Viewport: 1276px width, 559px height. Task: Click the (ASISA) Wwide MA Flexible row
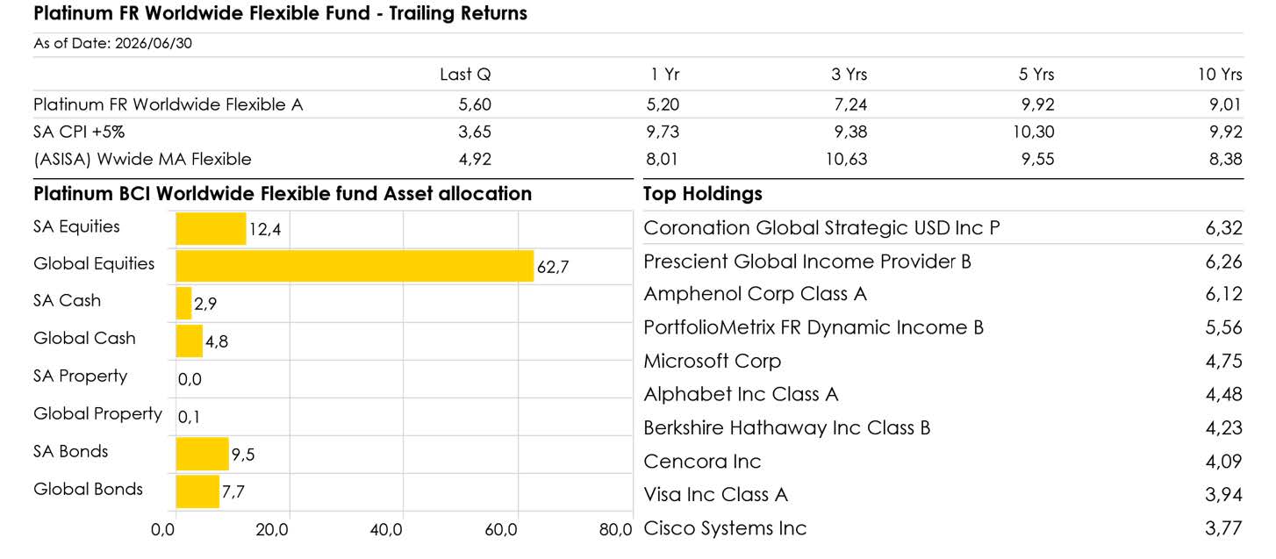click(x=638, y=159)
